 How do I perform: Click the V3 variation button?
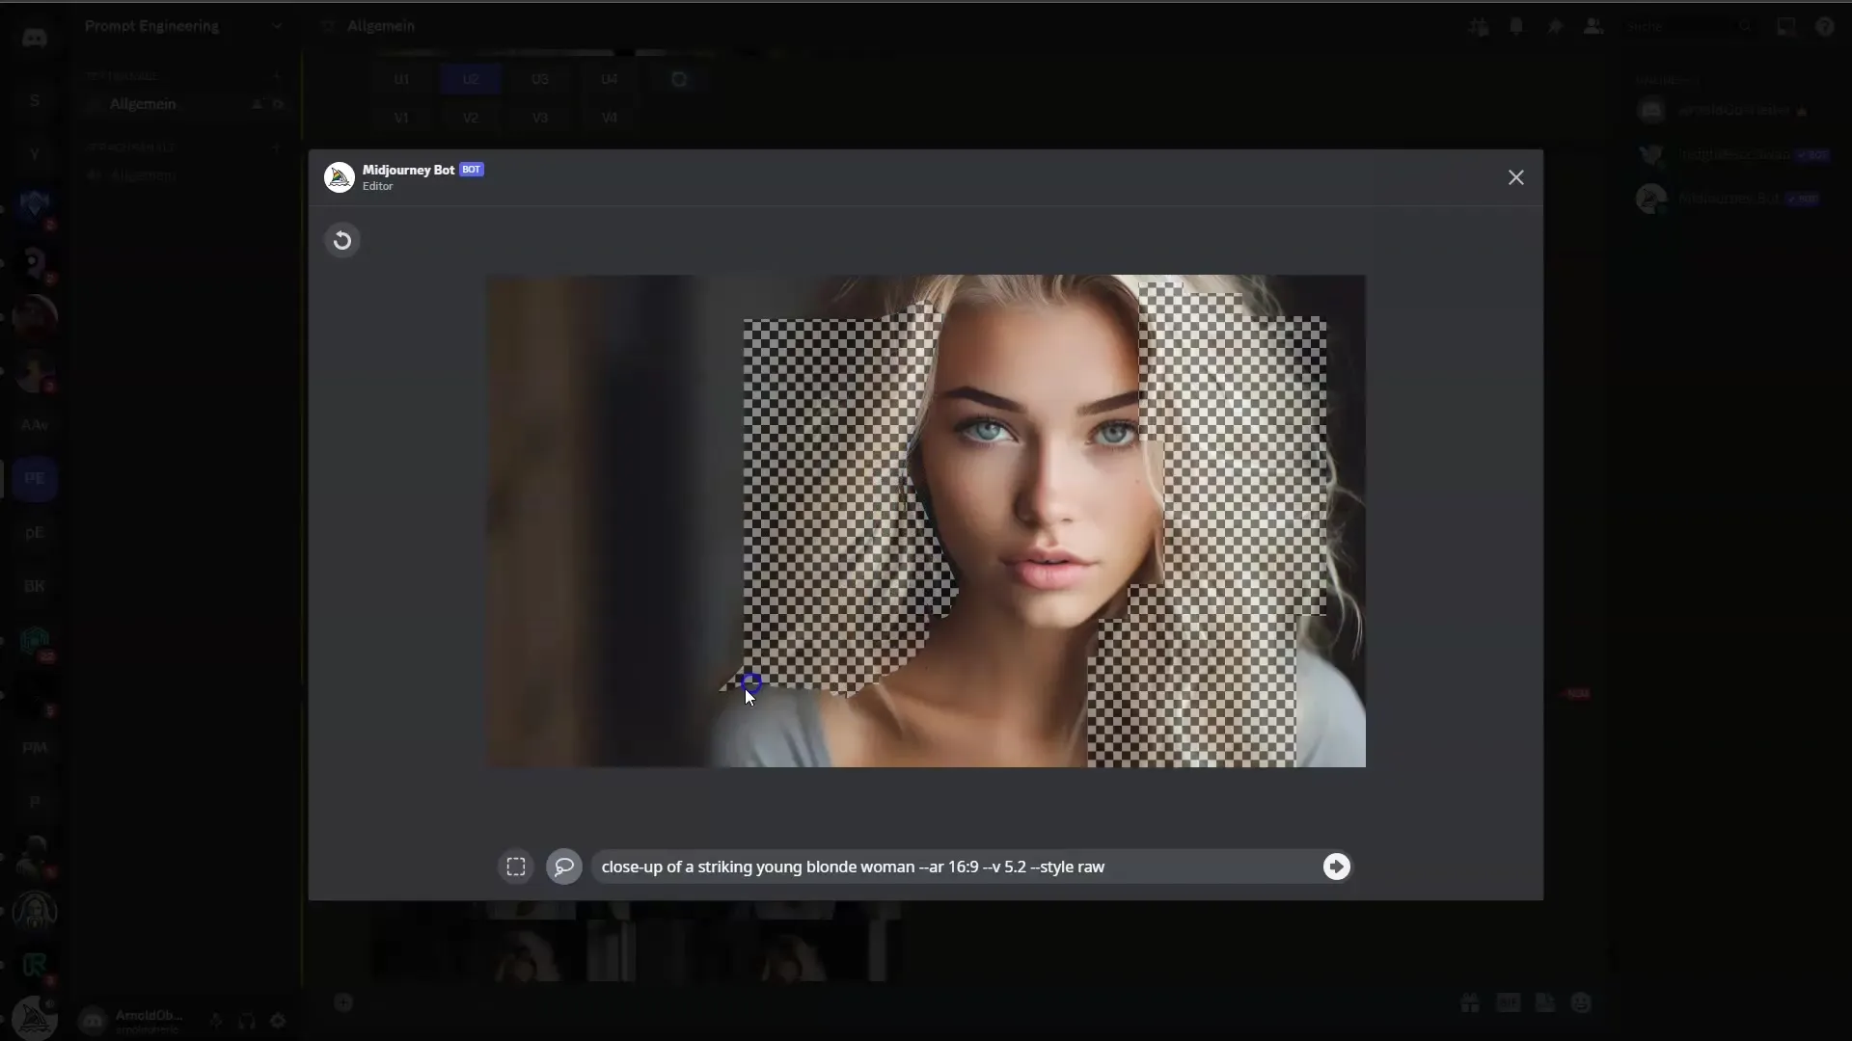click(540, 118)
